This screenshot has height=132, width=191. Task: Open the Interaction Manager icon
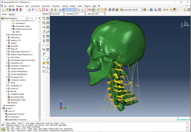48,18
